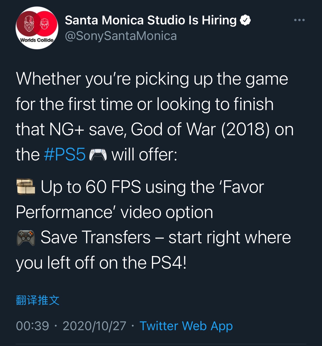Viewport: 322px width, 346px height.
Task: Click the bright red face in avatar
Action: (x=45, y=24)
